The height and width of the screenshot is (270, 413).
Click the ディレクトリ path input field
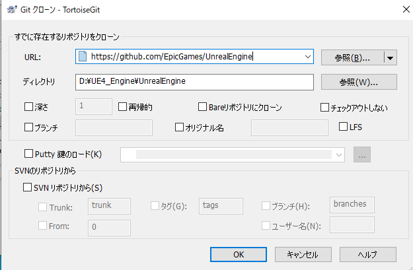(194, 82)
